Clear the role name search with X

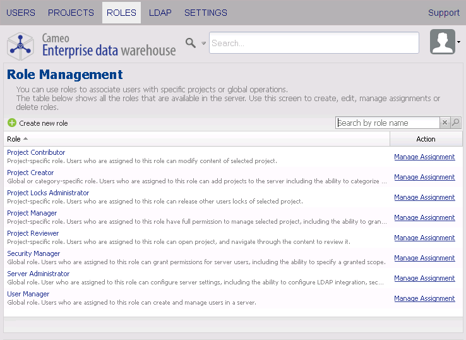pyautogui.click(x=445, y=123)
